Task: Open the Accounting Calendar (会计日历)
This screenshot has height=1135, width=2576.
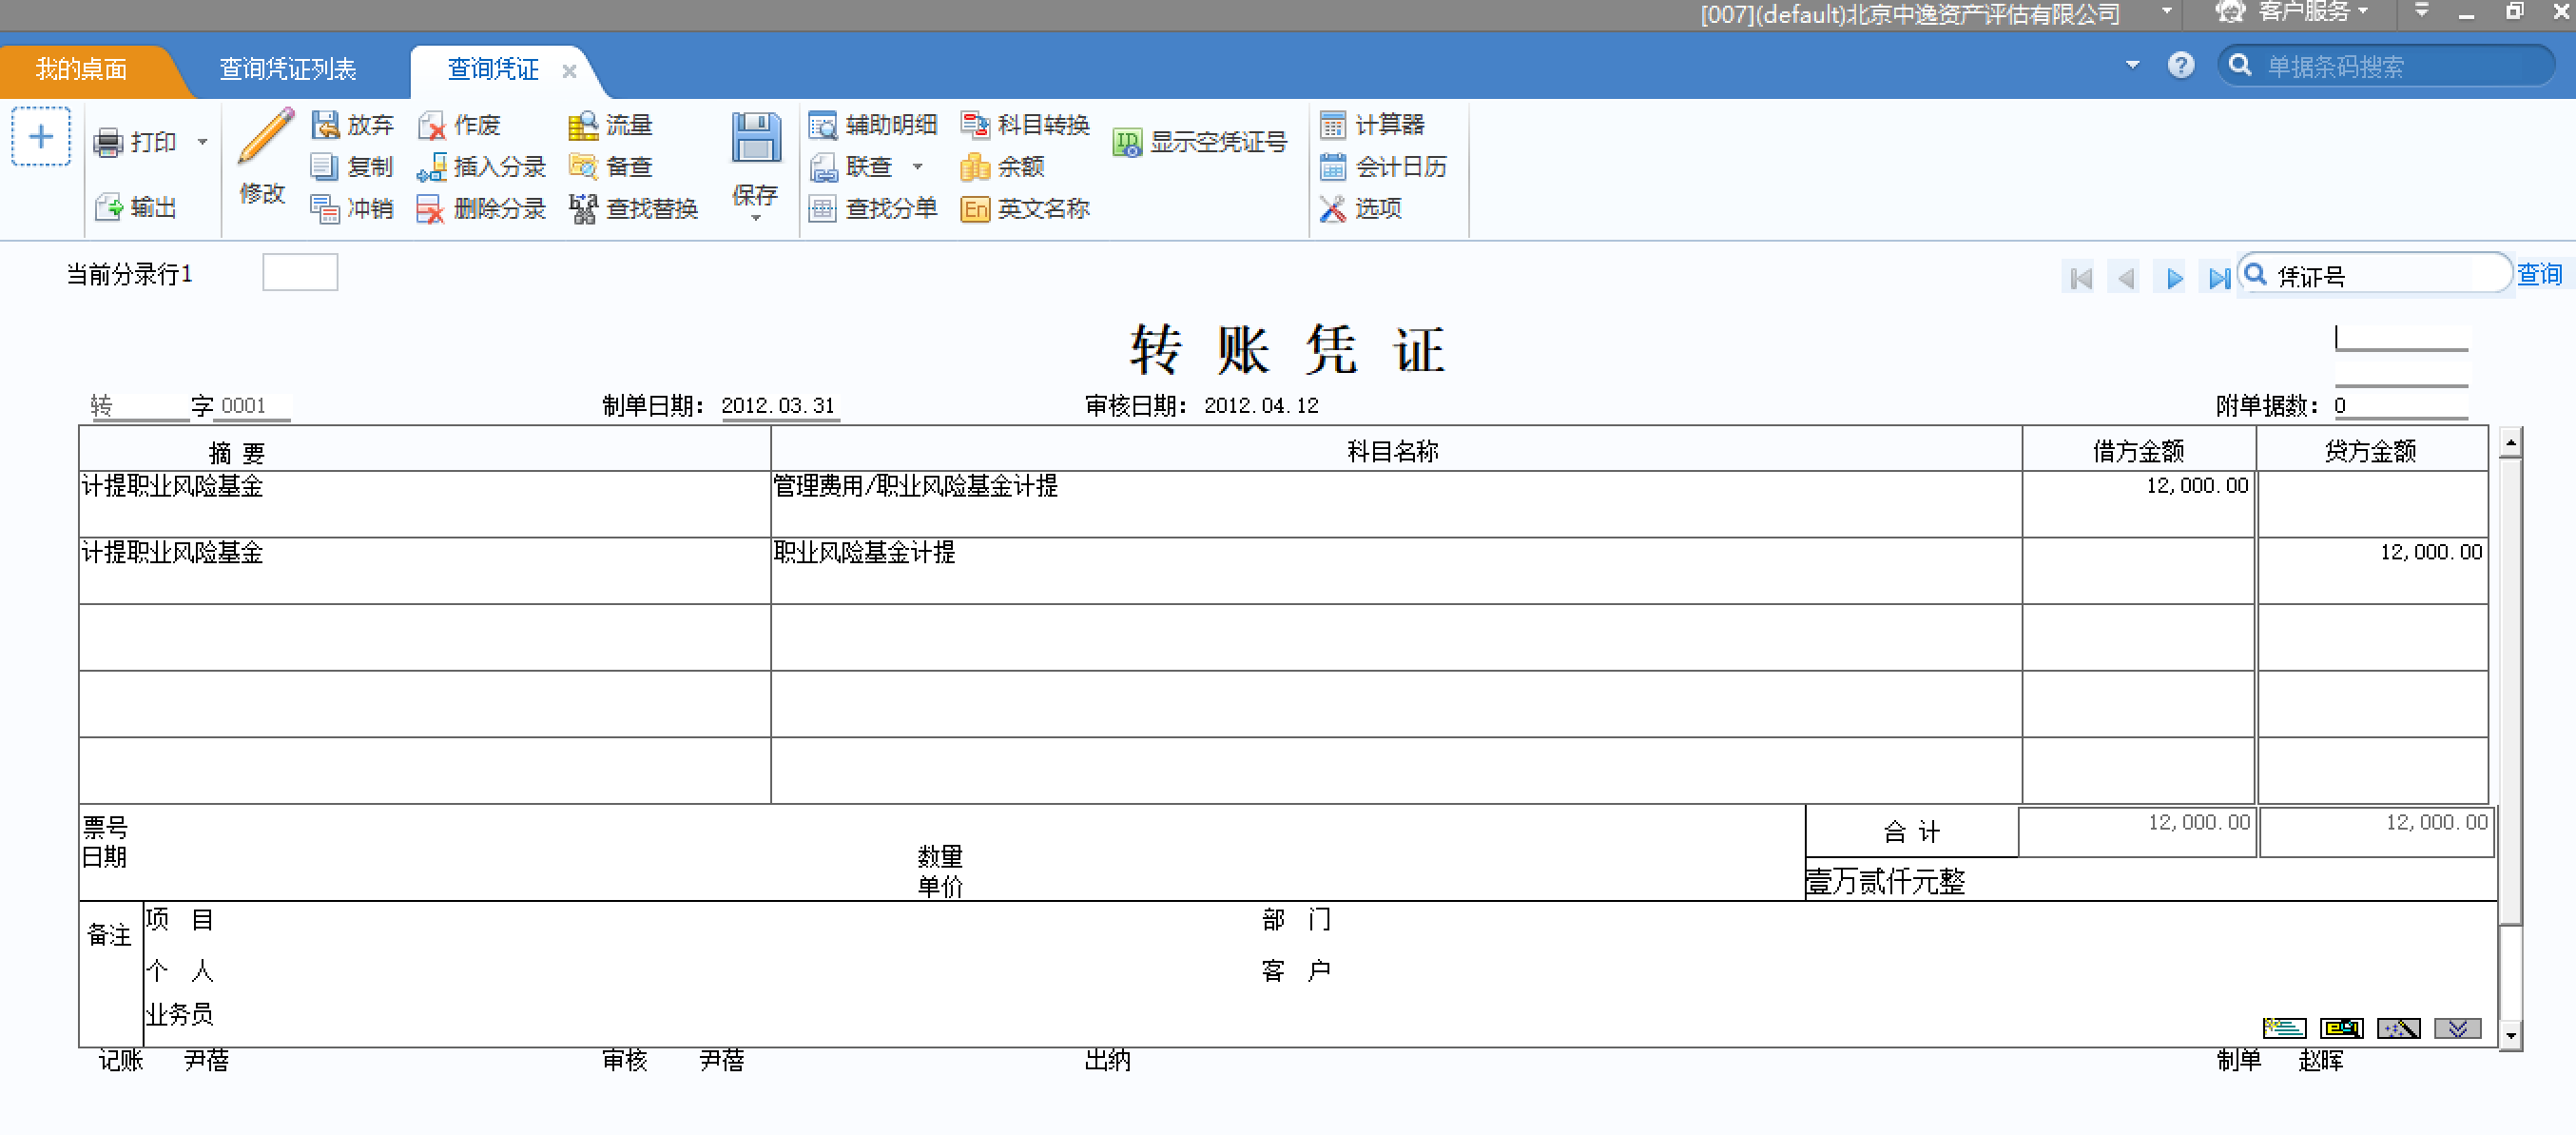Action: coord(1383,167)
